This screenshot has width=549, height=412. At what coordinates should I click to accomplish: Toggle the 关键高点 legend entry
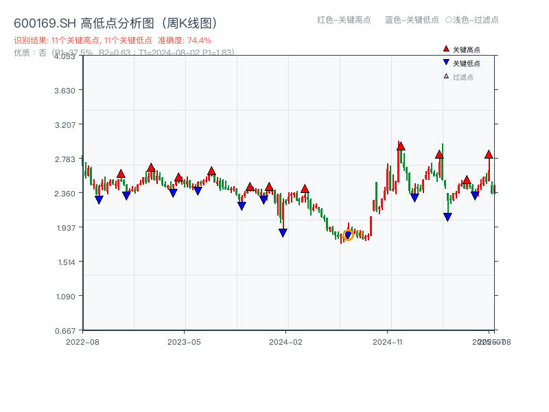tap(461, 49)
